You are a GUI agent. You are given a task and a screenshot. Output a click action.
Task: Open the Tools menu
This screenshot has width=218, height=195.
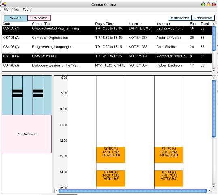[x=27, y=10]
